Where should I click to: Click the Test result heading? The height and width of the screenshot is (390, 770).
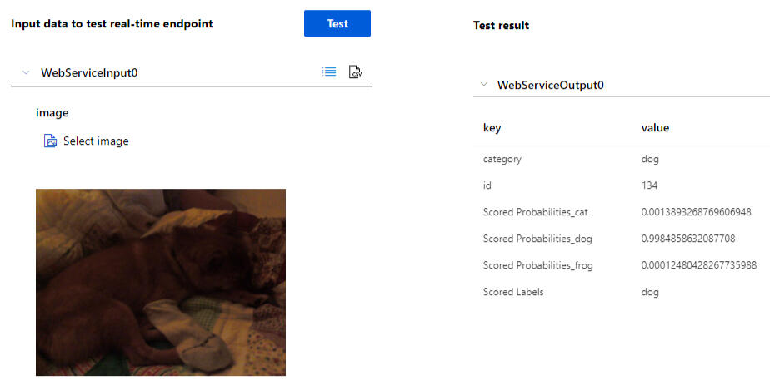coord(501,25)
